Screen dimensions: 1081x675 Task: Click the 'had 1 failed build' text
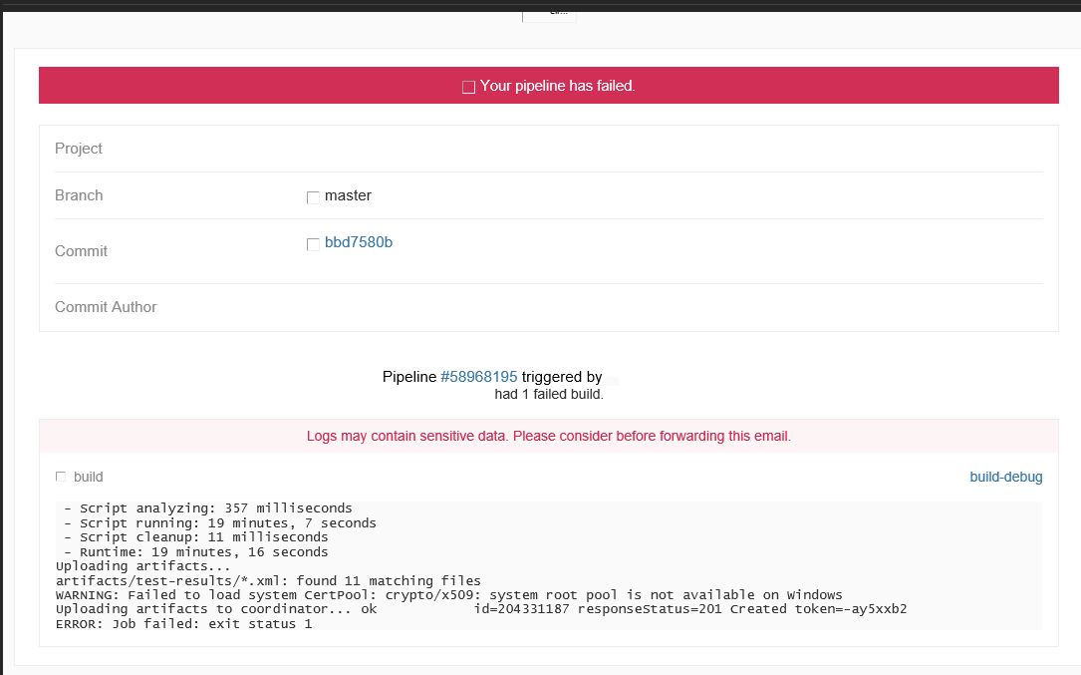(x=549, y=394)
